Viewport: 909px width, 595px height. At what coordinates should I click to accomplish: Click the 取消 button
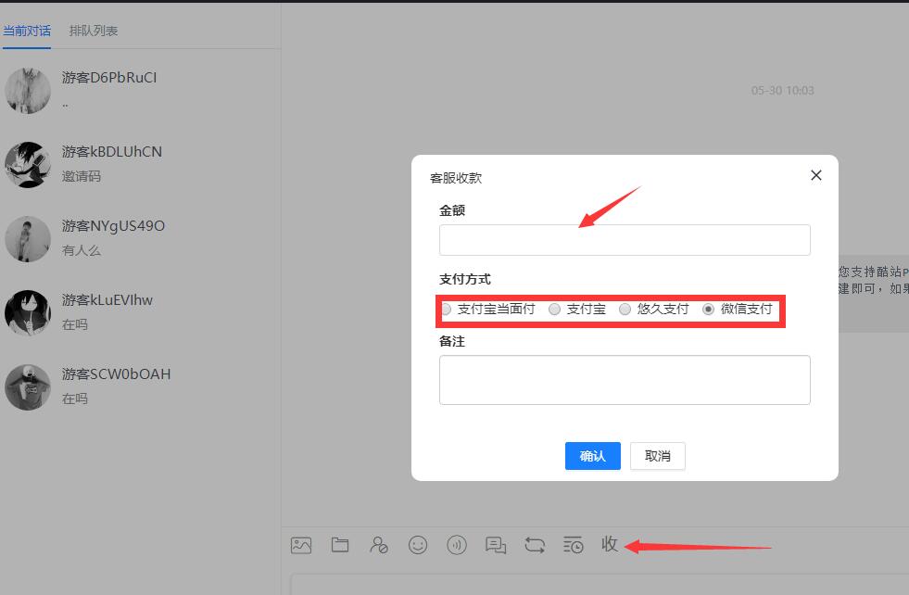tap(657, 456)
